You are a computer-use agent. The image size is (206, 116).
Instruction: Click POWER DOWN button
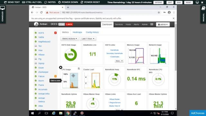coord(68,2)
